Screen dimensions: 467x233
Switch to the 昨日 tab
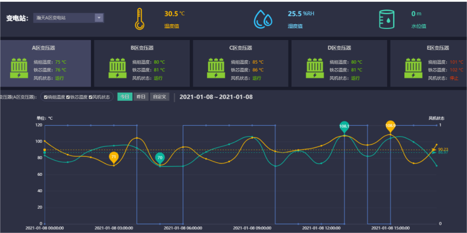point(141,97)
